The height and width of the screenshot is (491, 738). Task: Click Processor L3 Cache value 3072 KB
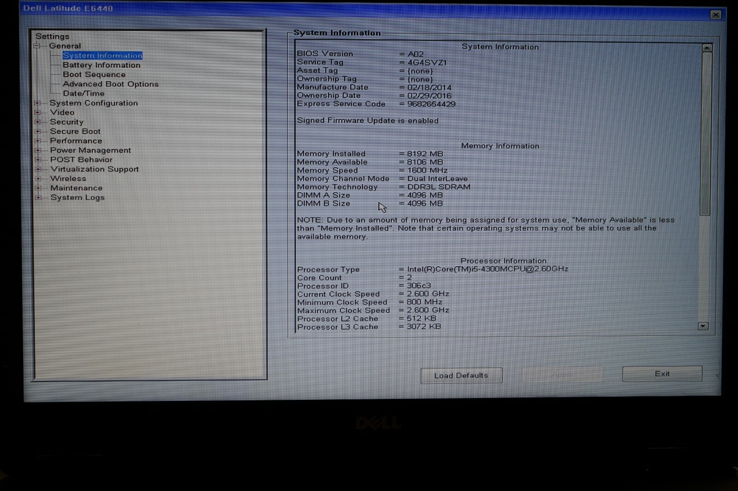point(423,327)
